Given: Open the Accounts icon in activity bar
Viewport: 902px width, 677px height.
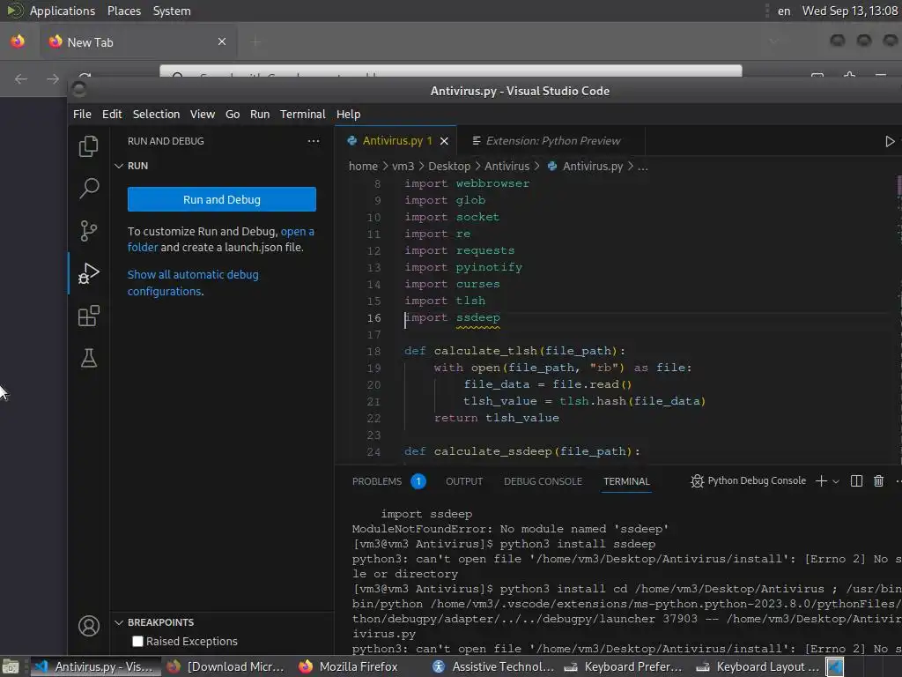Looking at the screenshot, I should [89, 626].
